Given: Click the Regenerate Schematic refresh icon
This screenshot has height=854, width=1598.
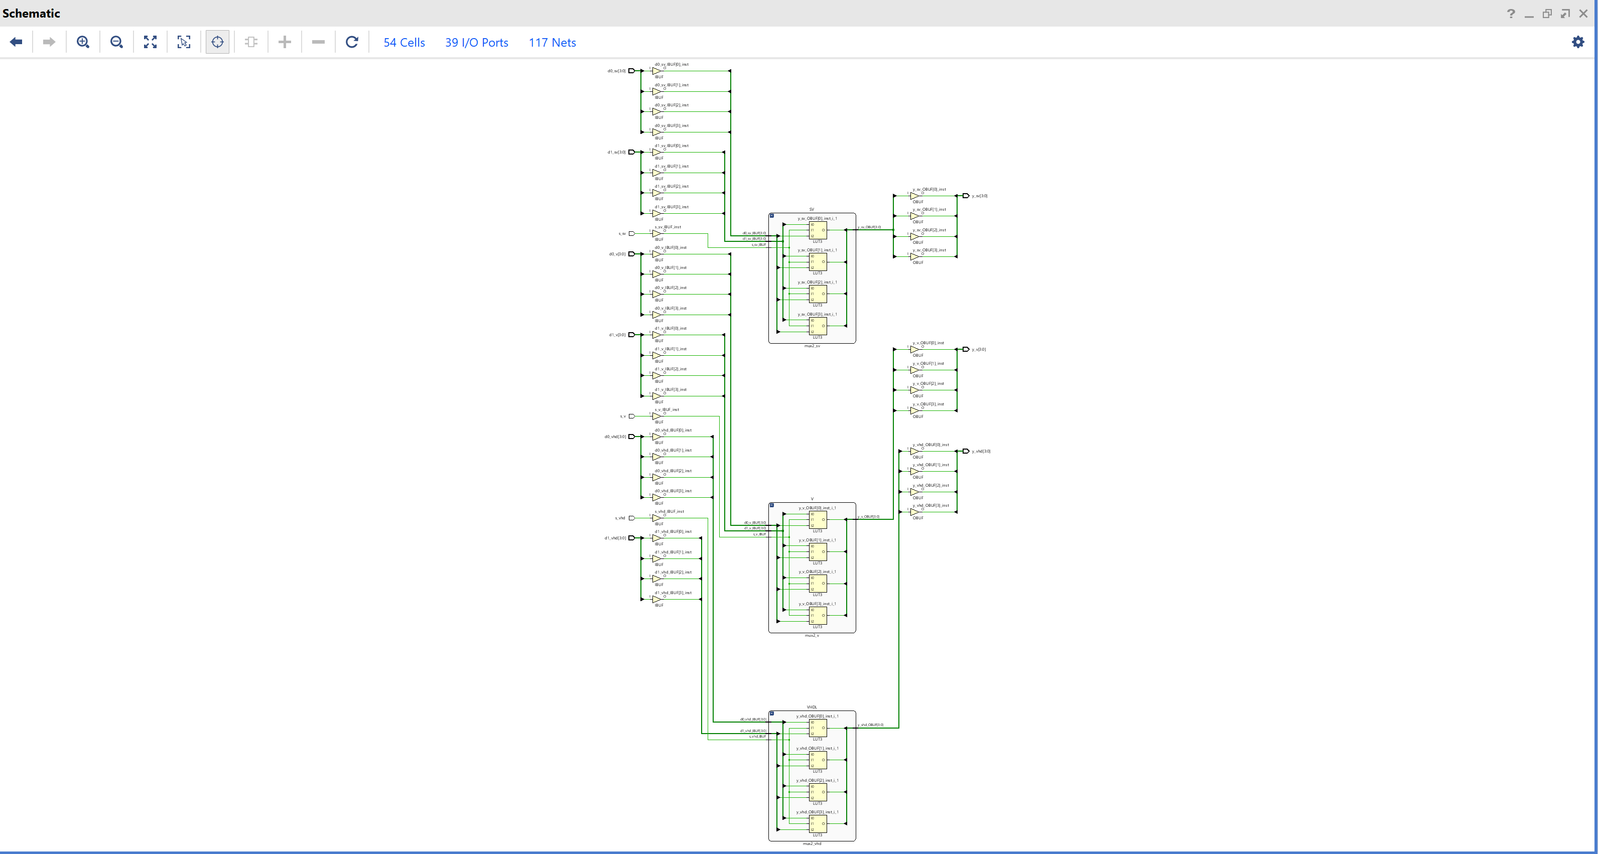Looking at the screenshot, I should (352, 42).
